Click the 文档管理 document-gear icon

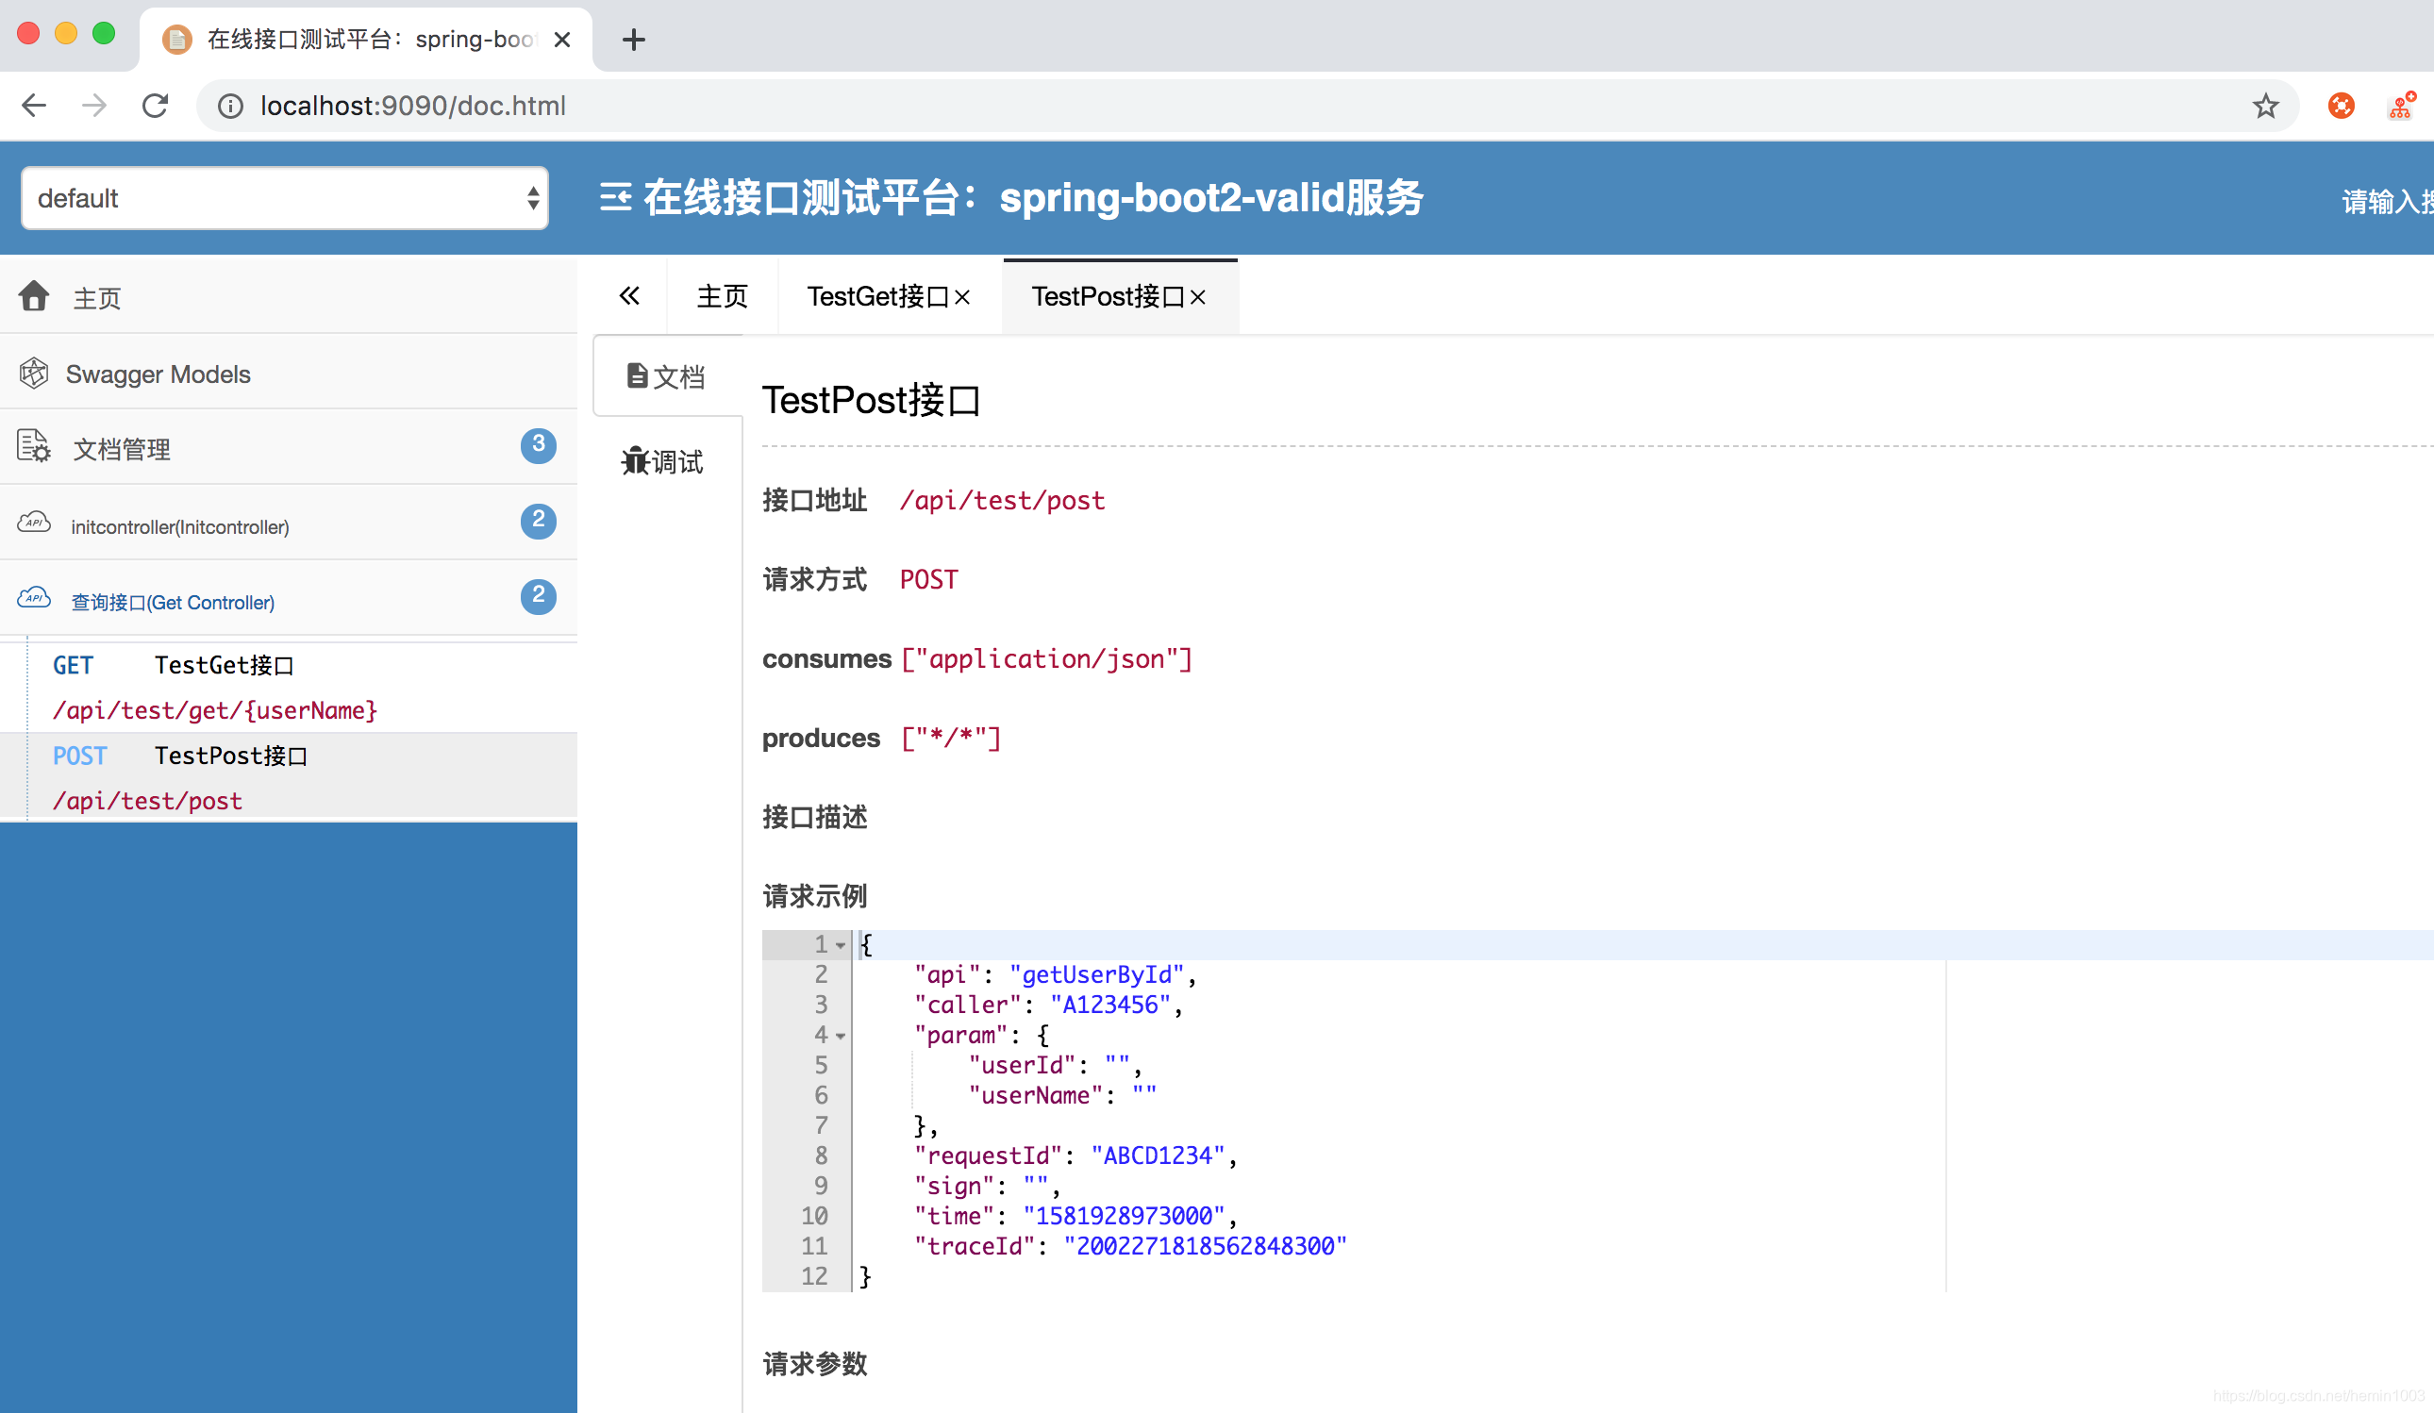point(34,446)
